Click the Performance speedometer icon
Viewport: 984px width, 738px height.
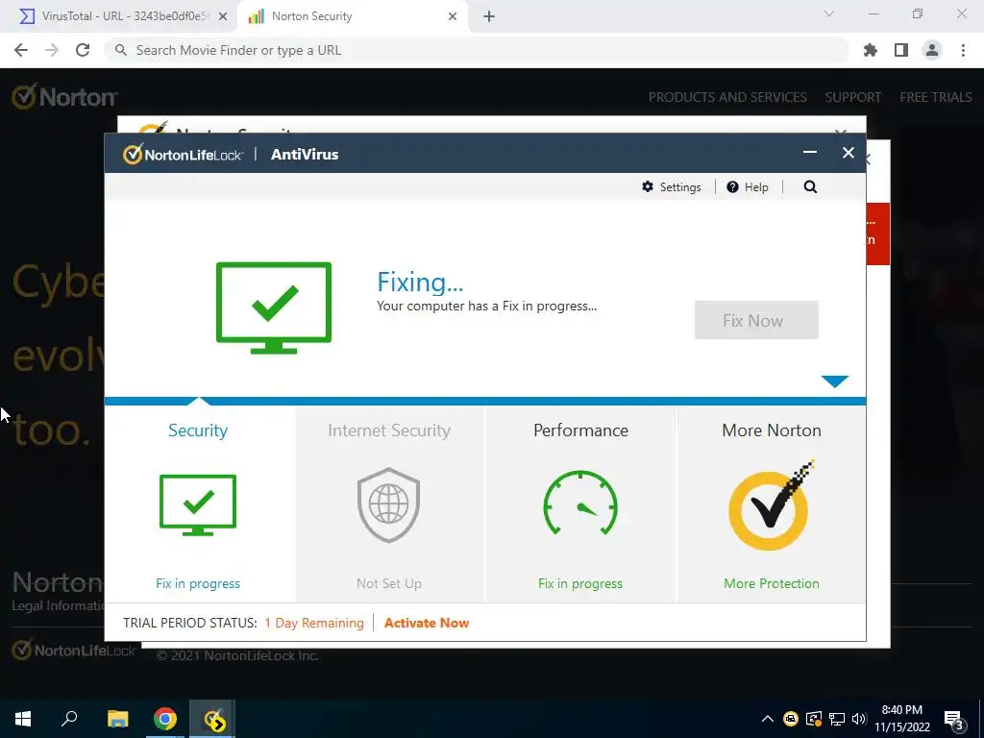[580, 504]
